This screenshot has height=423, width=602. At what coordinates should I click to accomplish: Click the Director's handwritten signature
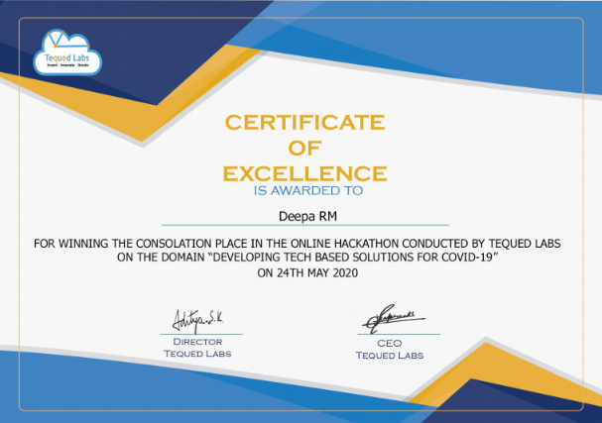coord(198,321)
